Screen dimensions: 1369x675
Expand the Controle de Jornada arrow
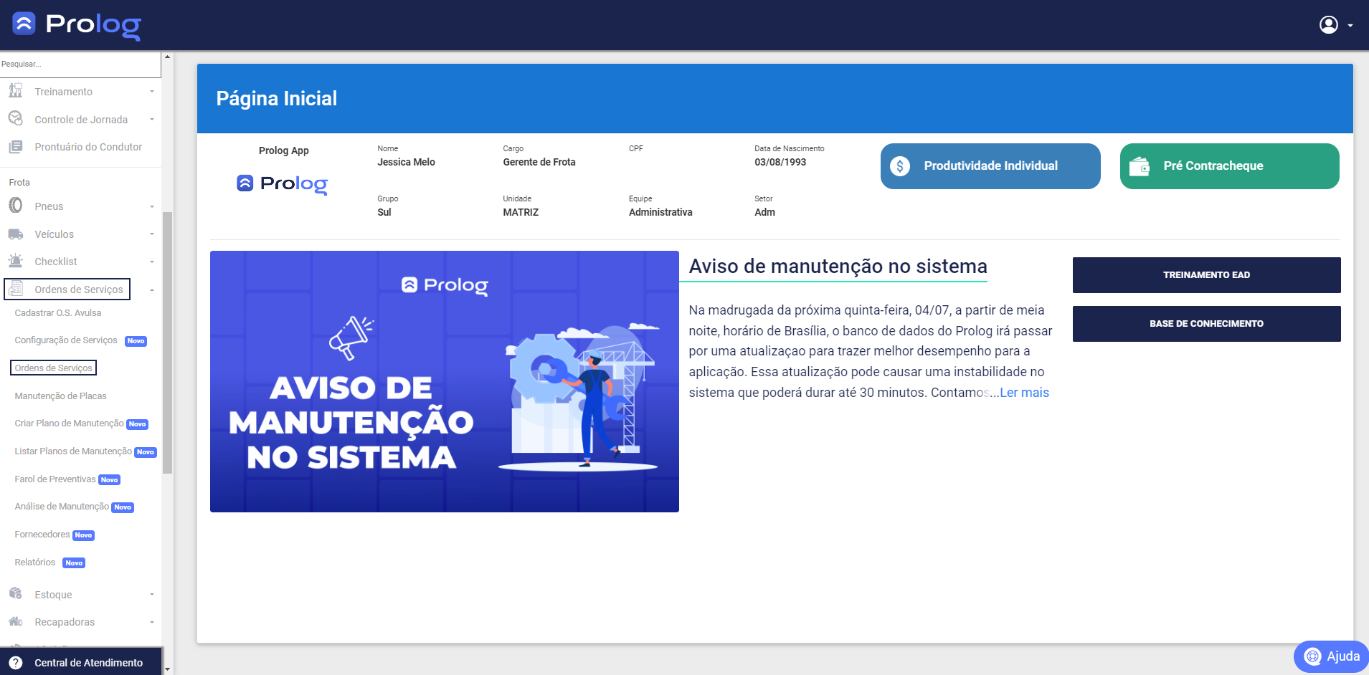[x=152, y=120]
